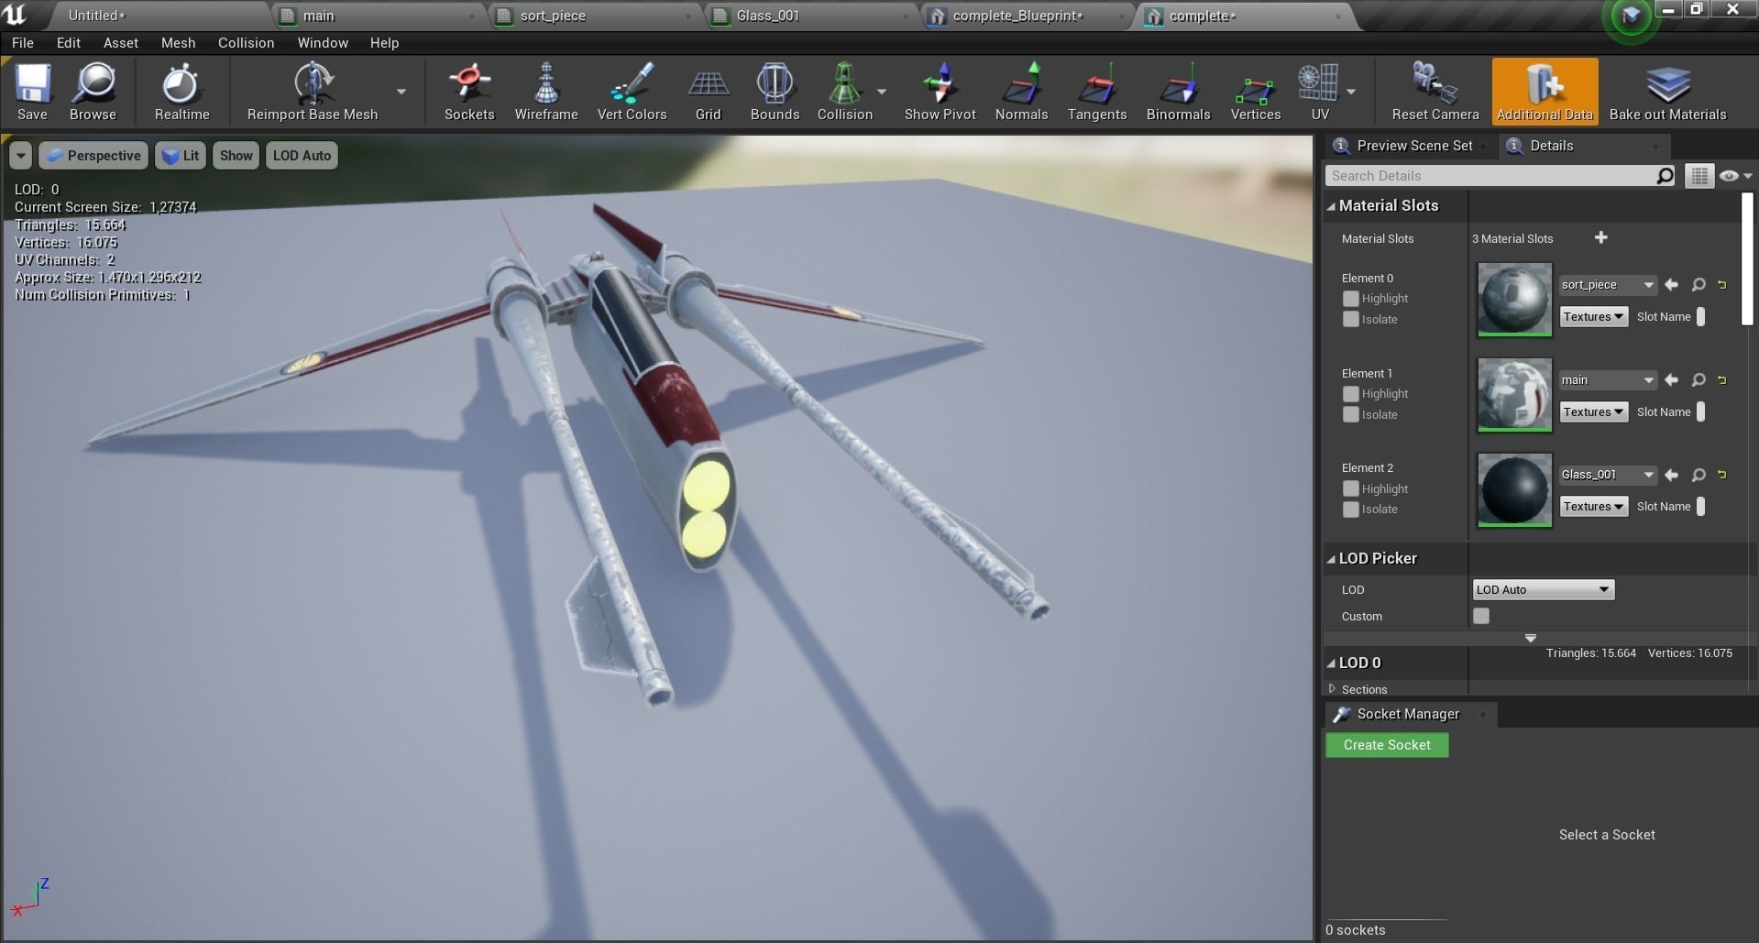Switch on Wireframe view
Viewport: 1759px width, 943px height.
pos(546,92)
